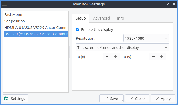This screenshot has height=105, width=178.
Task: Click the y position input field
Action: pyautogui.click(x=135, y=57)
